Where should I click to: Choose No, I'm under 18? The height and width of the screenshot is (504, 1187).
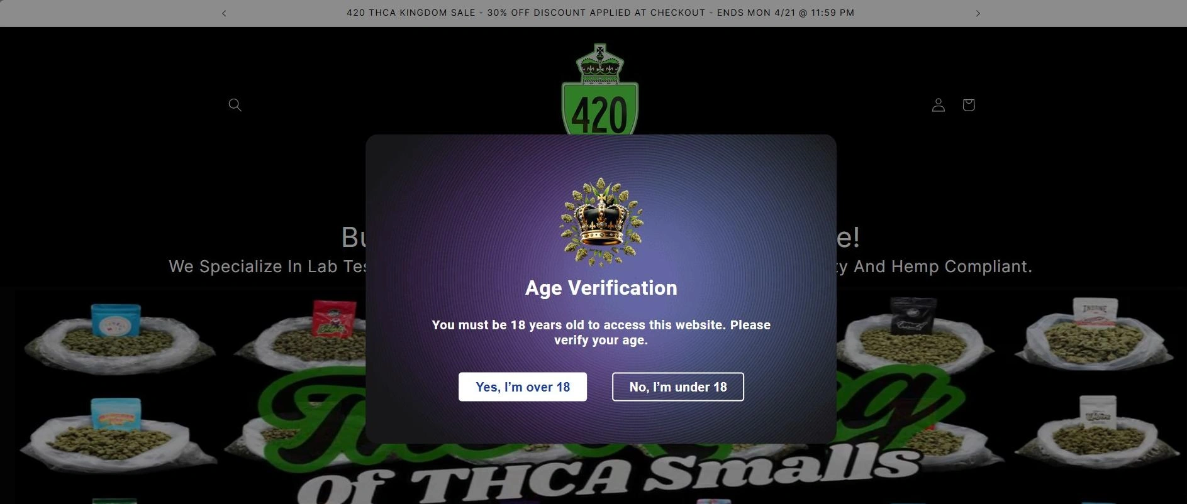point(677,386)
